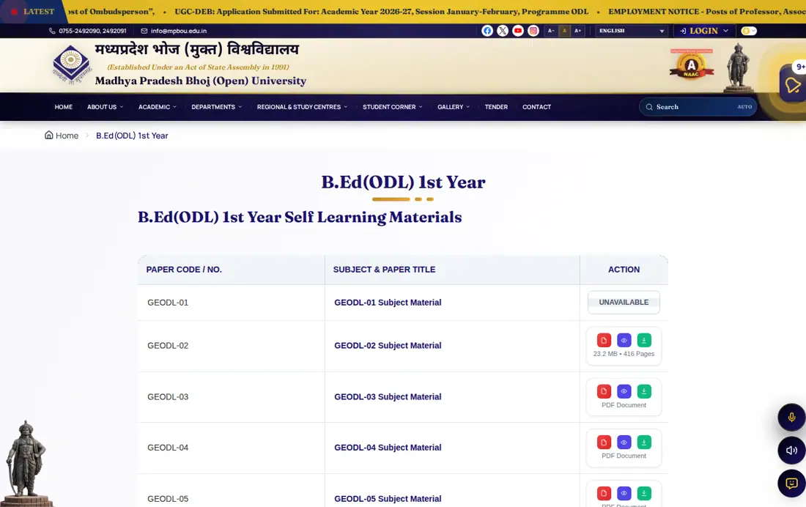
Task: Click the university logo emblem
Action: [71, 64]
